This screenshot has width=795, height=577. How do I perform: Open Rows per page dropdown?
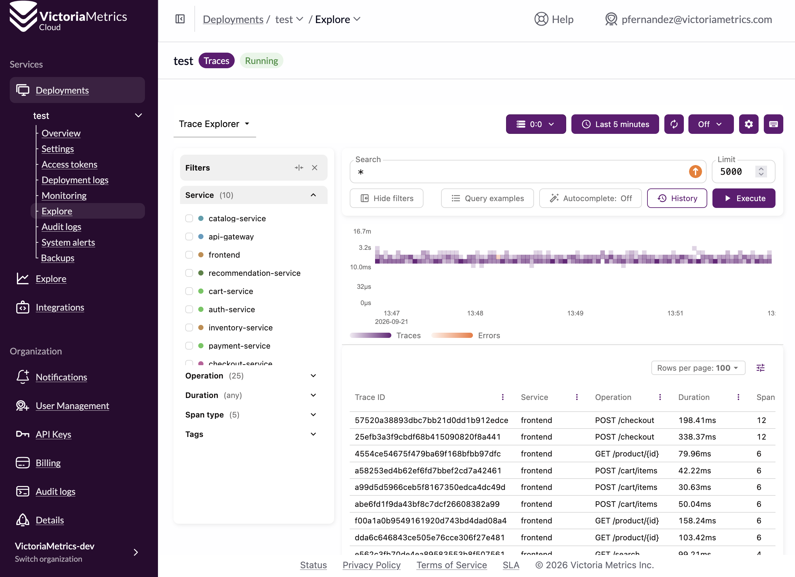click(698, 368)
